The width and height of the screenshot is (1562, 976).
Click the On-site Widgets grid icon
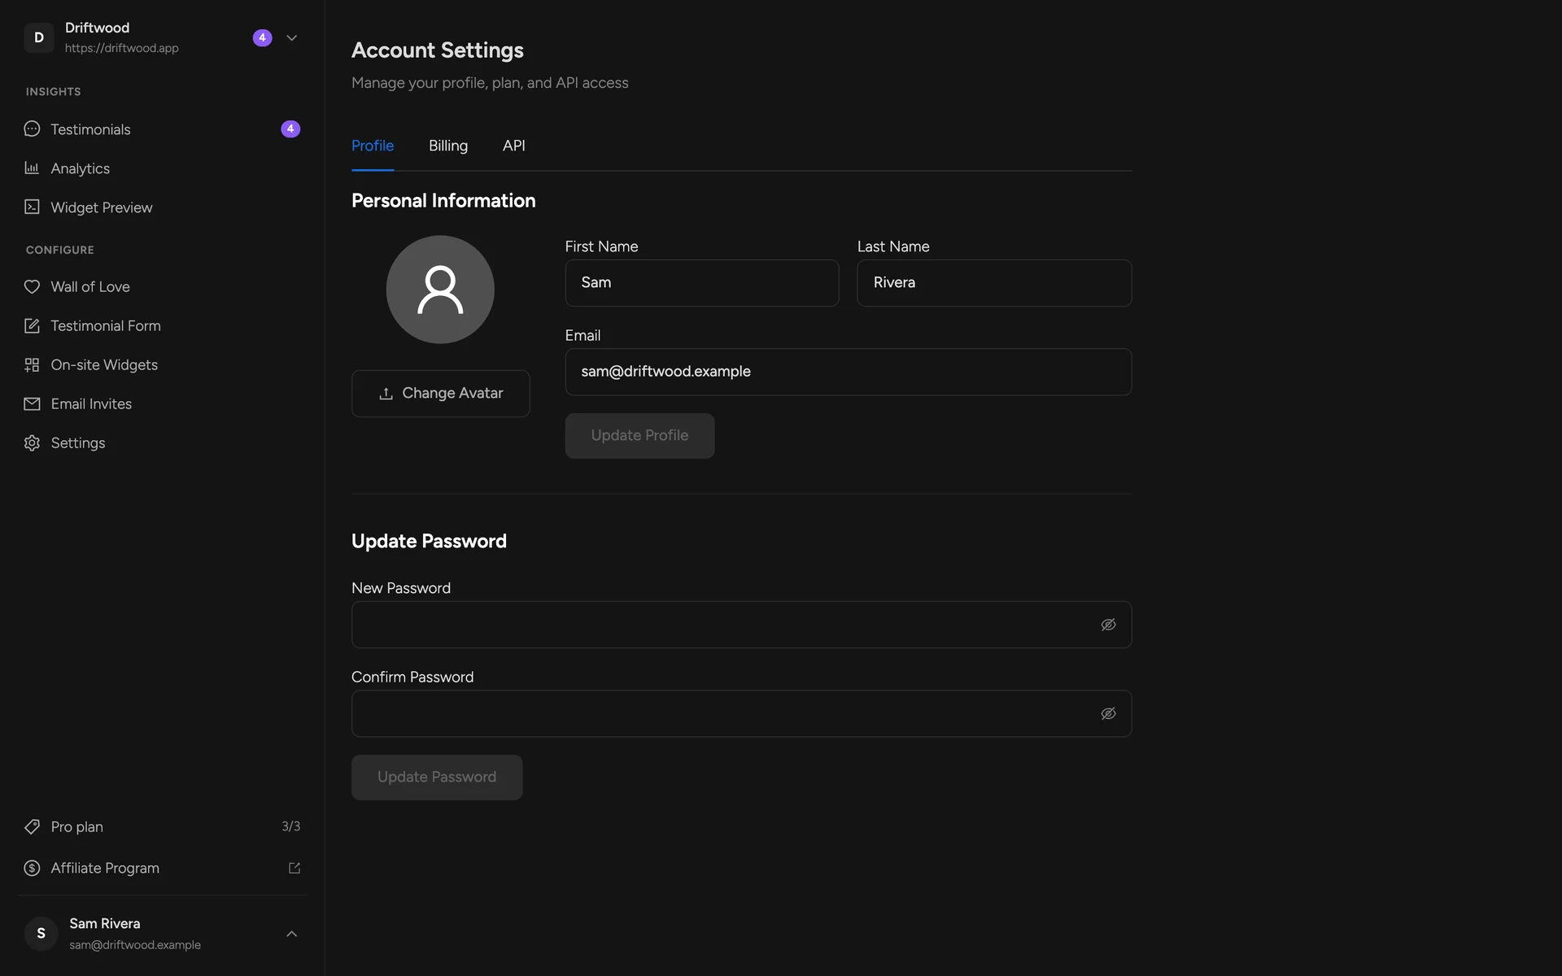32,365
